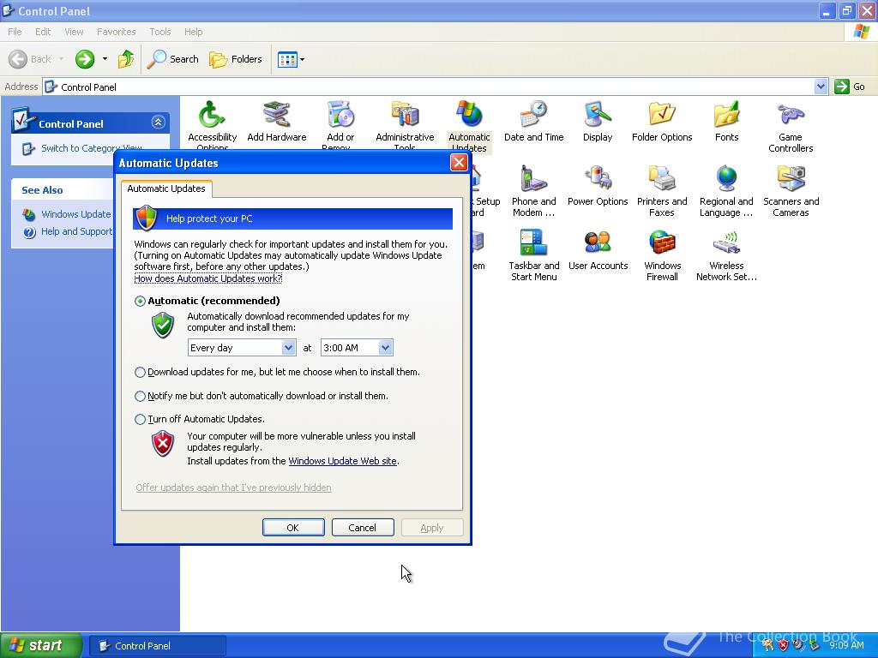Open Wireless Network Setup icon
Image resolution: width=878 pixels, height=658 pixels.
tap(726, 255)
